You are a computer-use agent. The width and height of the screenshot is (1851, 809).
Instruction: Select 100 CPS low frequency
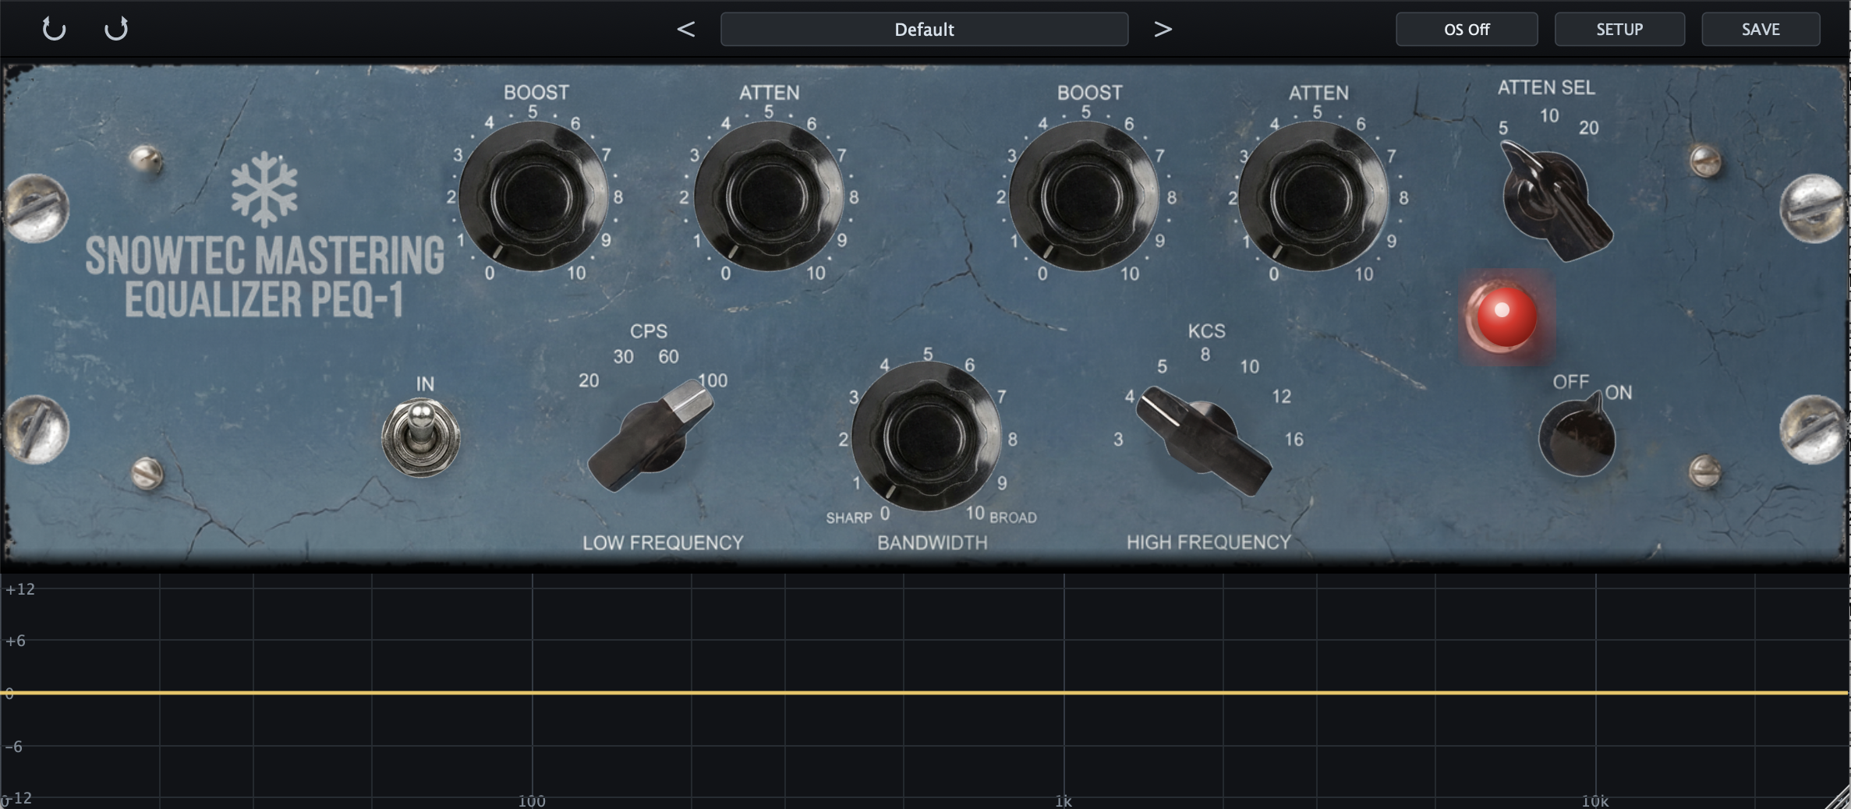click(713, 380)
